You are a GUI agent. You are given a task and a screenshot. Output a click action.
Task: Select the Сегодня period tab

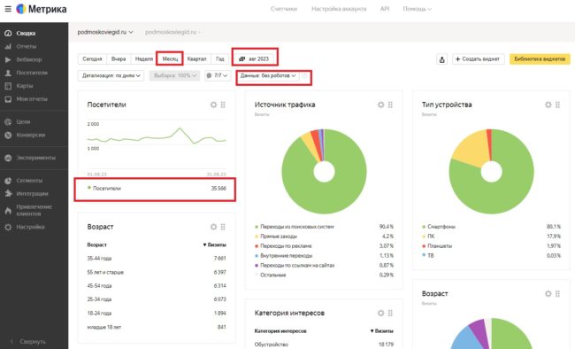click(92, 58)
